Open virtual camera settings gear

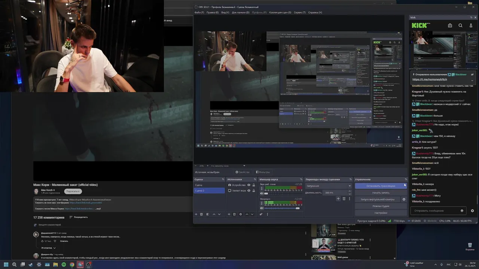404,200
